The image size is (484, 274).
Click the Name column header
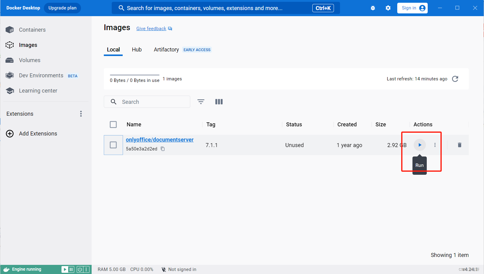pos(134,125)
